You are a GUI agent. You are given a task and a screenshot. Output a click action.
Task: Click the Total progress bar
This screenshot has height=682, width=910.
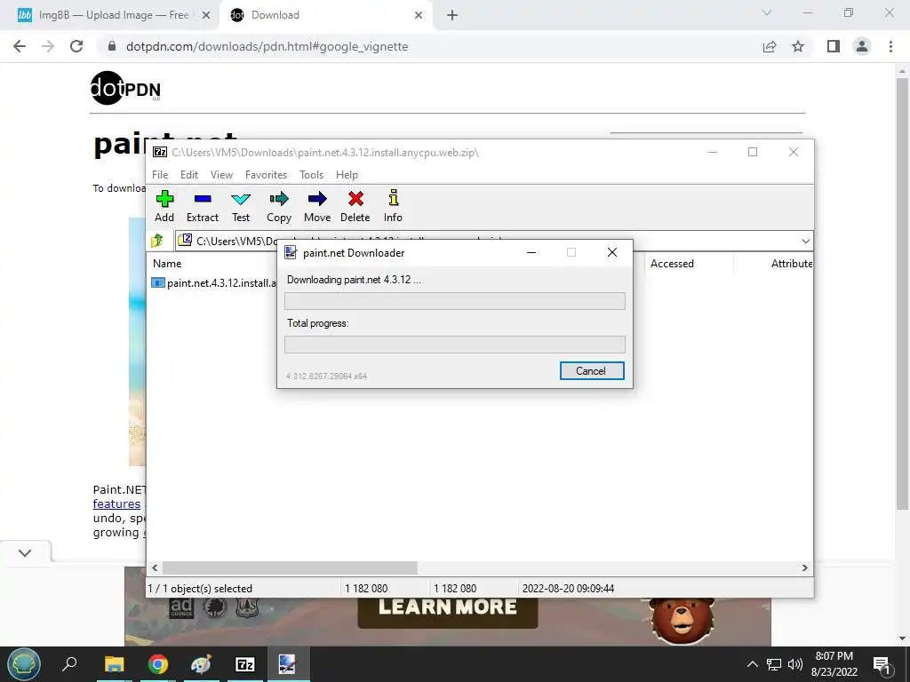coord(454,345)
